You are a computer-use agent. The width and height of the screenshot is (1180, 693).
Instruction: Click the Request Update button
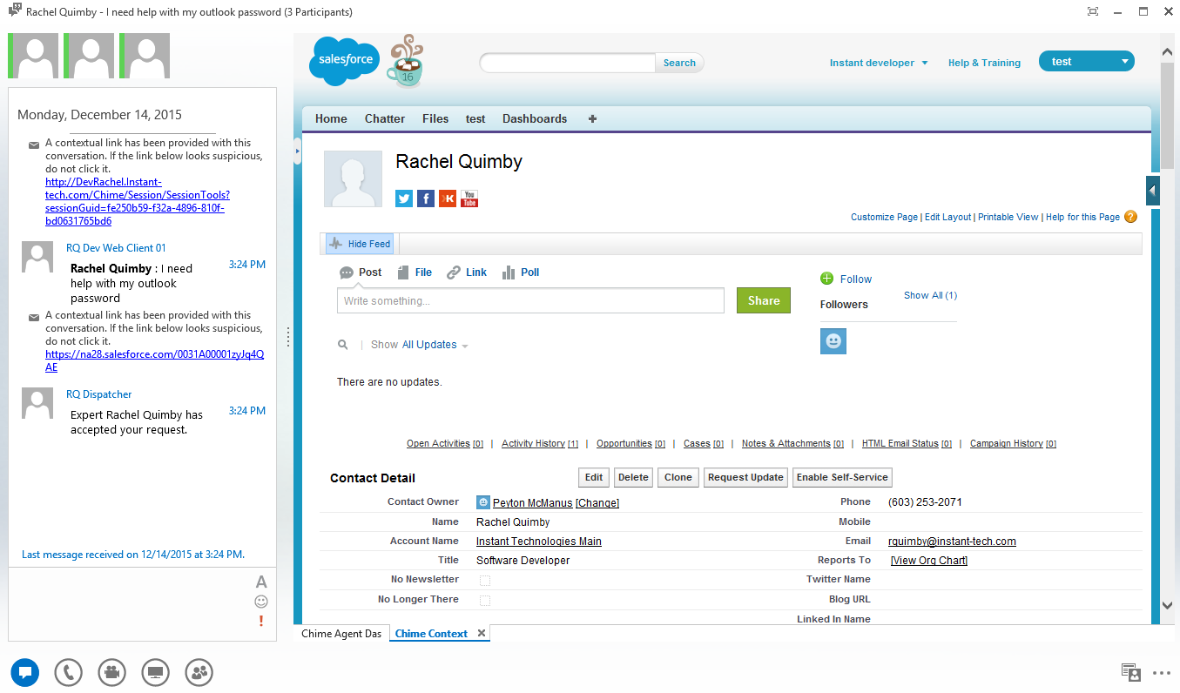(746, 477)
